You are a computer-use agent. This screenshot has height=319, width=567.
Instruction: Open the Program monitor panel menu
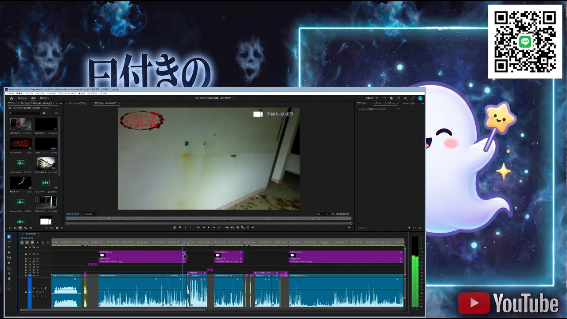click(119, 103)
